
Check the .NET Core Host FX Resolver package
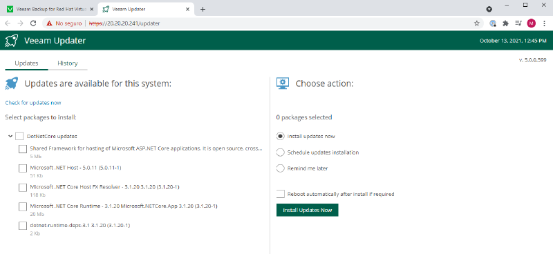[x=23, y=188]
